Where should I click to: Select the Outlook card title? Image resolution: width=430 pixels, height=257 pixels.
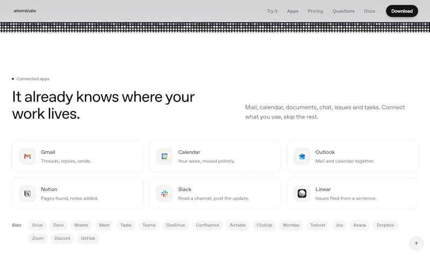pyautogui.click(x=325, y=152)
